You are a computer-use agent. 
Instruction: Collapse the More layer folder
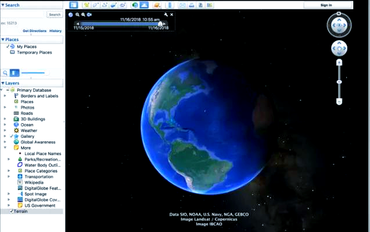5,148
